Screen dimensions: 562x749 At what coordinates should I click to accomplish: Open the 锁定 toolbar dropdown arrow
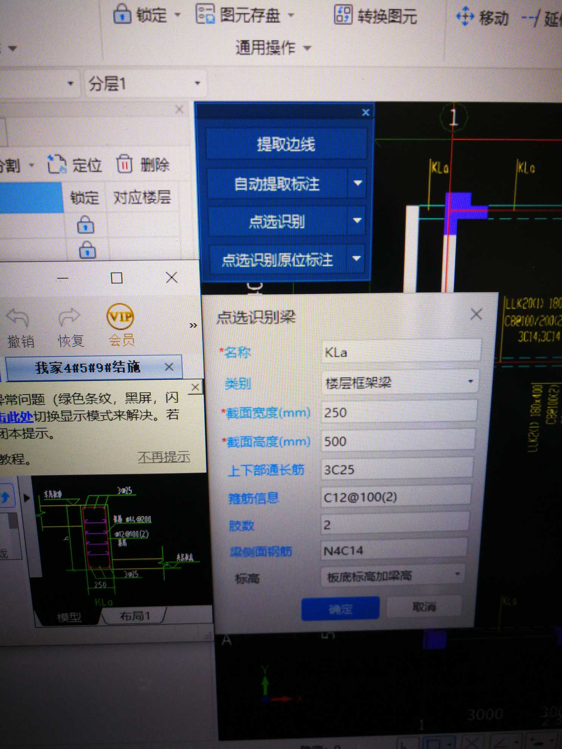178,15
